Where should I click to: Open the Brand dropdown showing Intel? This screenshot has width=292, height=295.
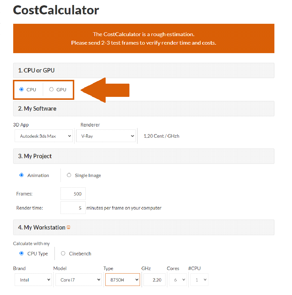(33, 279)
